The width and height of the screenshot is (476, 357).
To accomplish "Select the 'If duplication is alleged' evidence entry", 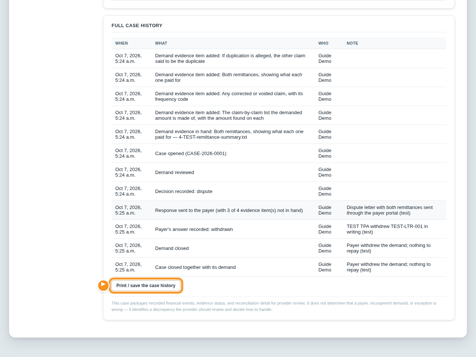I will tap(279, 58).
